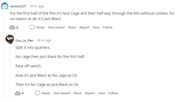
Task: Follow Guy_Le_Man's reply
Action: (x=113, y=93)
